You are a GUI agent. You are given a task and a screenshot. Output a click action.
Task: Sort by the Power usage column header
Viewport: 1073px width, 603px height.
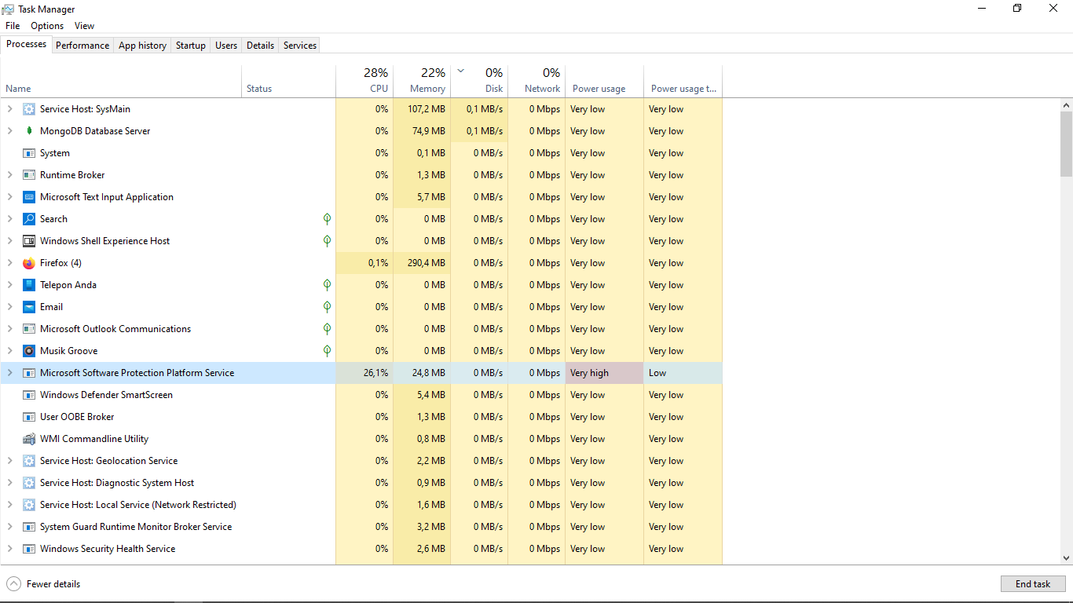point(604,81)
